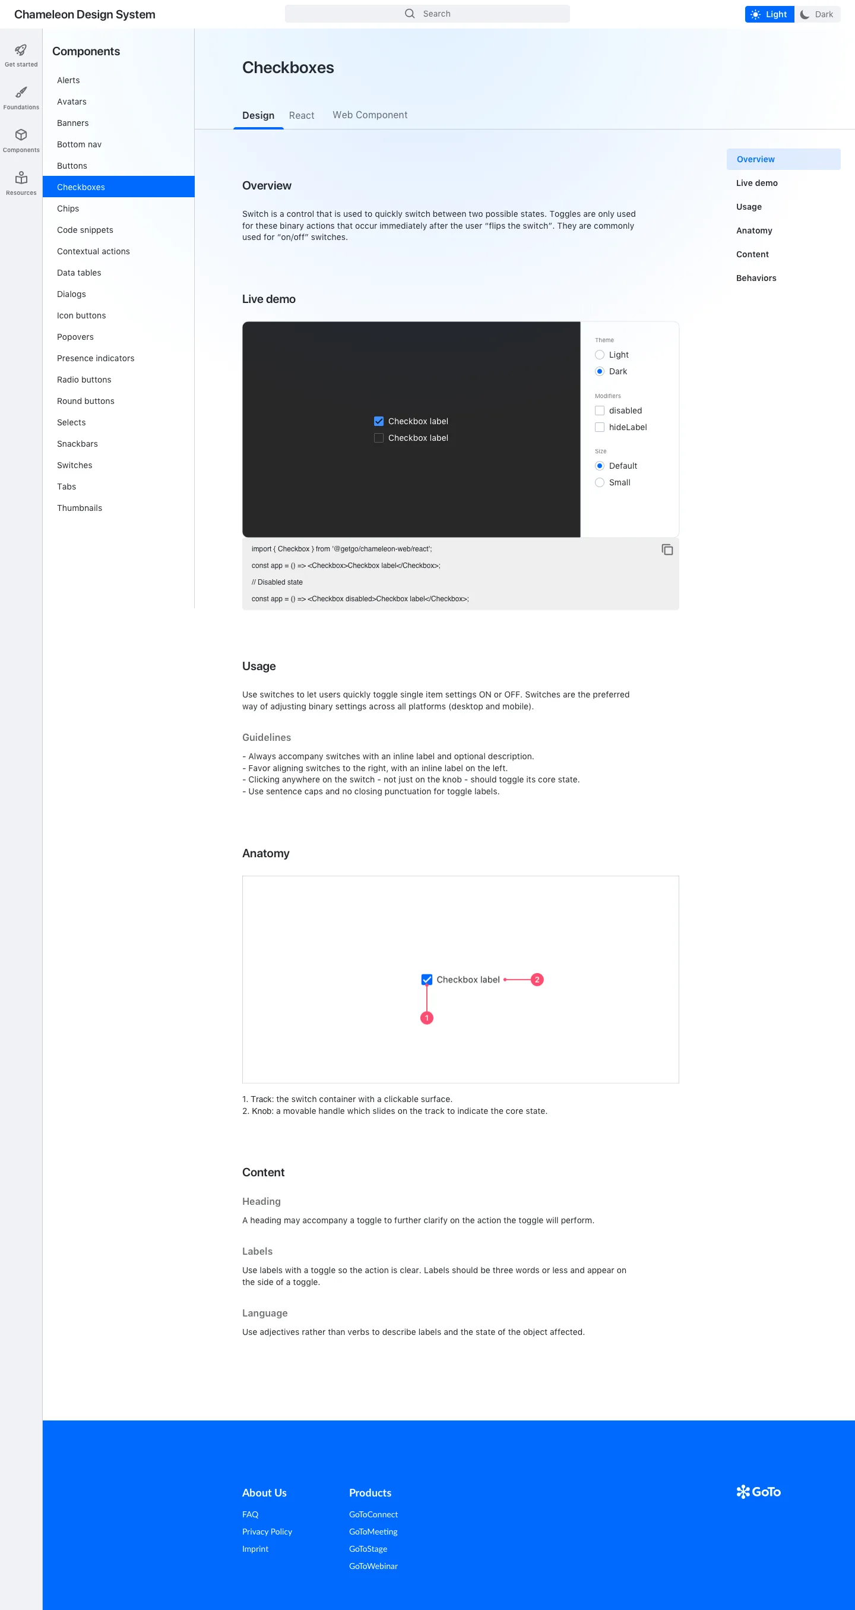Open Chameleon Design System home title
This screenshot has width=855, height=1610.
[x=85, y=14]
